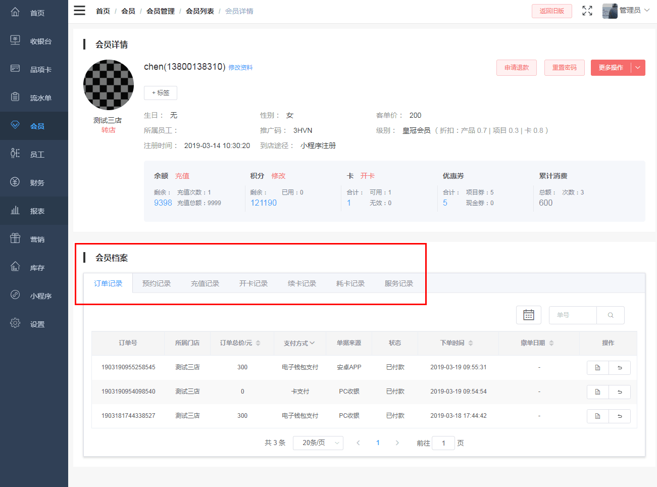
Task: Focus the 单号 search input field
Action: 573,315
